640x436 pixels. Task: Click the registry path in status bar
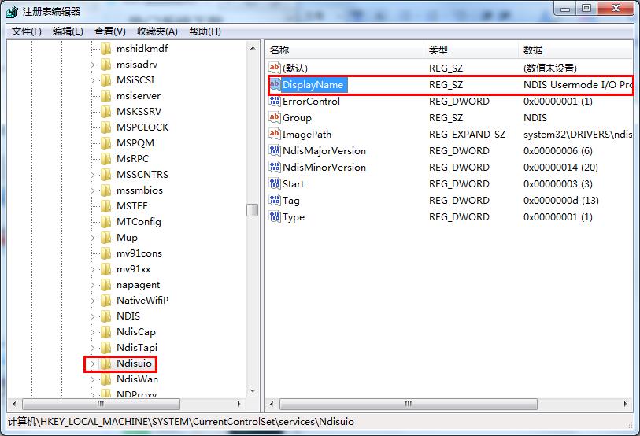pos(181,422)
